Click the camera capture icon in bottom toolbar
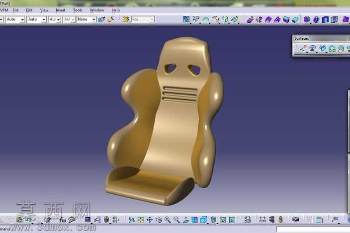The image size is (350, 233). click(296, 220)
